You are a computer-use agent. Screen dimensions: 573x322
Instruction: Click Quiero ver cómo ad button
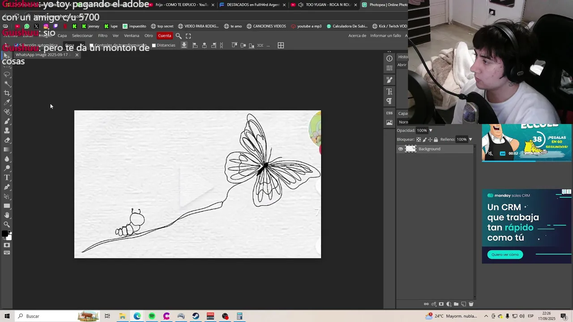pyautogui.click(x=505, y=254)
